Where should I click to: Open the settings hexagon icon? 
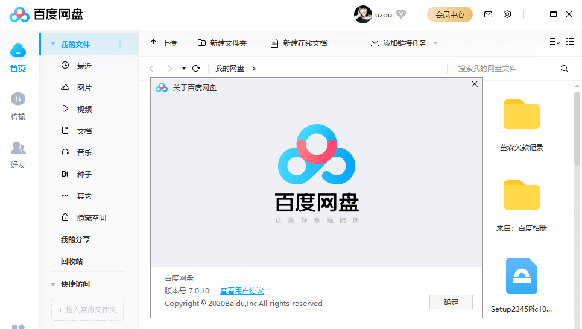tap(507, 14)
